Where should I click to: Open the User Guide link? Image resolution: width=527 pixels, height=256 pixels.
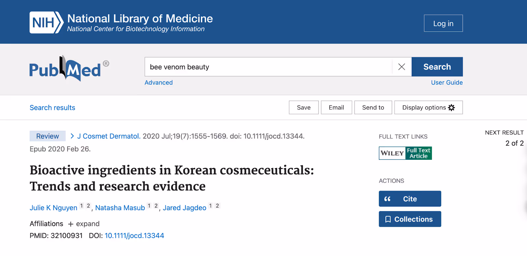click(447, 83)
